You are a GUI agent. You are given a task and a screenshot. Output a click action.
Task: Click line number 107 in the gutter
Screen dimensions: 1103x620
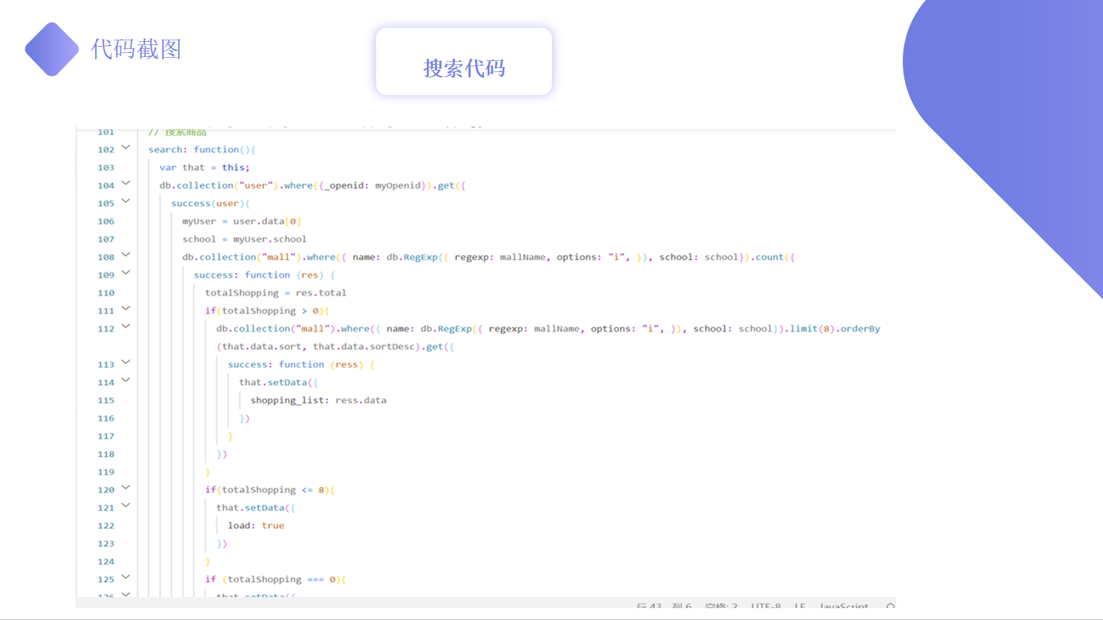coord(106,239)
